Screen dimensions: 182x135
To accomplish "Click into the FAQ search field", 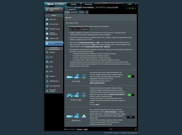I will (123, 129).
